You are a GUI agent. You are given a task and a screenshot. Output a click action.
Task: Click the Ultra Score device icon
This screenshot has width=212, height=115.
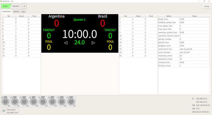pyautogui.click(x=4, y=110)
